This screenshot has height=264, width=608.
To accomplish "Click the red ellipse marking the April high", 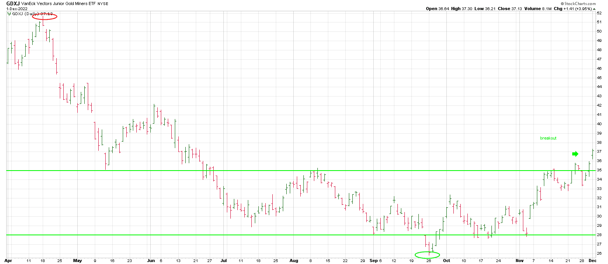I will (x=44, y=16).
